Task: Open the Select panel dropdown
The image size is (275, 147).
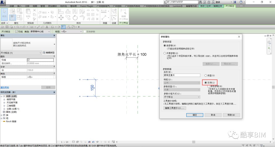Action: click(4, 23)
